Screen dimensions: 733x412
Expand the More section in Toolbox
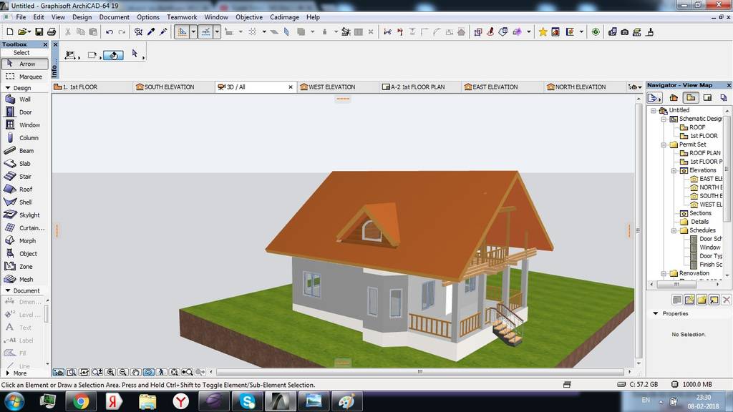pos(7,373)
